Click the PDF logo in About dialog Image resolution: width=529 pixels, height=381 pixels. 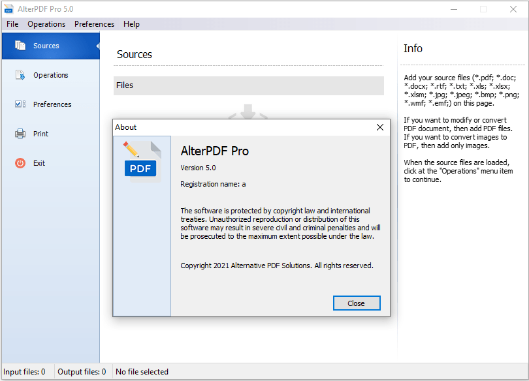tap(141, 161)
